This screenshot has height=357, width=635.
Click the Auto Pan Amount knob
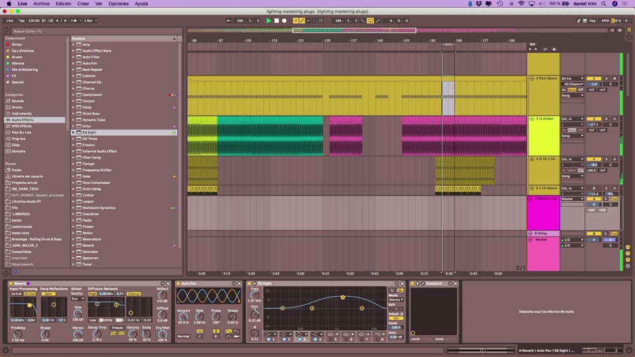(x=183, y=317)
